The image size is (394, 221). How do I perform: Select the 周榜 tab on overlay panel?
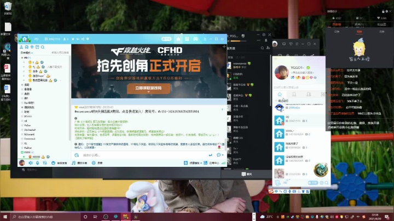[x=360, y=32]
